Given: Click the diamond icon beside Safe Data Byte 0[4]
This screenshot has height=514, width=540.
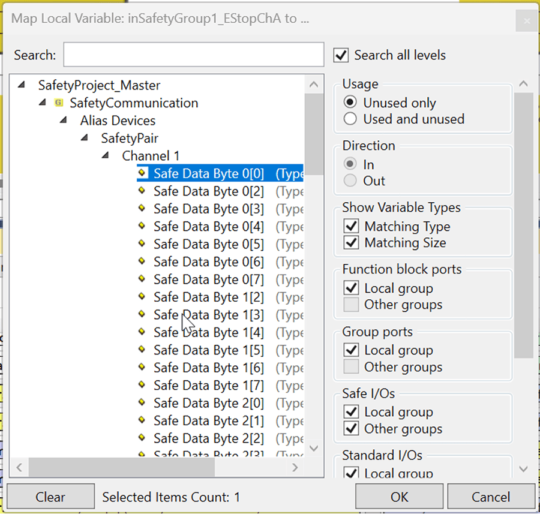Looking at the screenshot, I should [x=142, y=226].
